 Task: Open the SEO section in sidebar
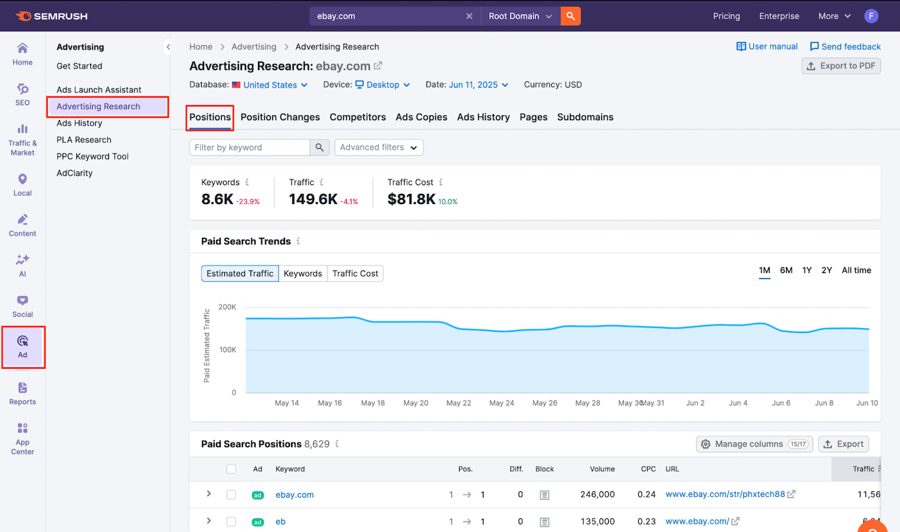23,94
